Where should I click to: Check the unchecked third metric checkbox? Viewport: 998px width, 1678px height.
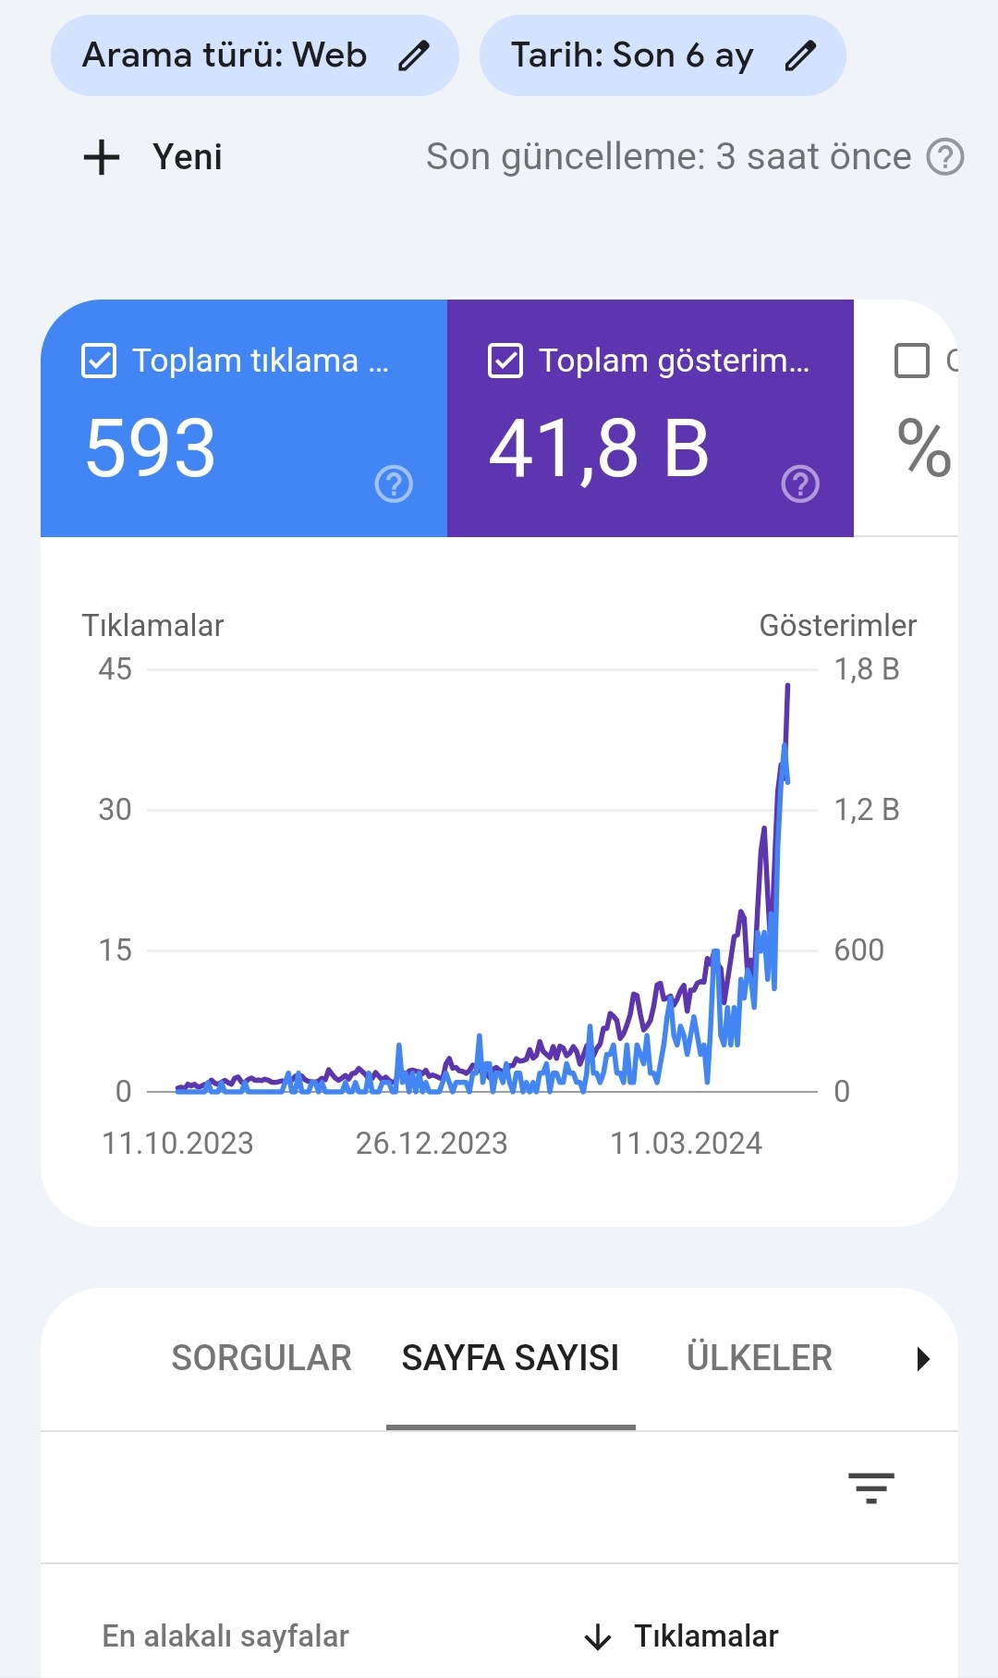[x=912, y=361]
